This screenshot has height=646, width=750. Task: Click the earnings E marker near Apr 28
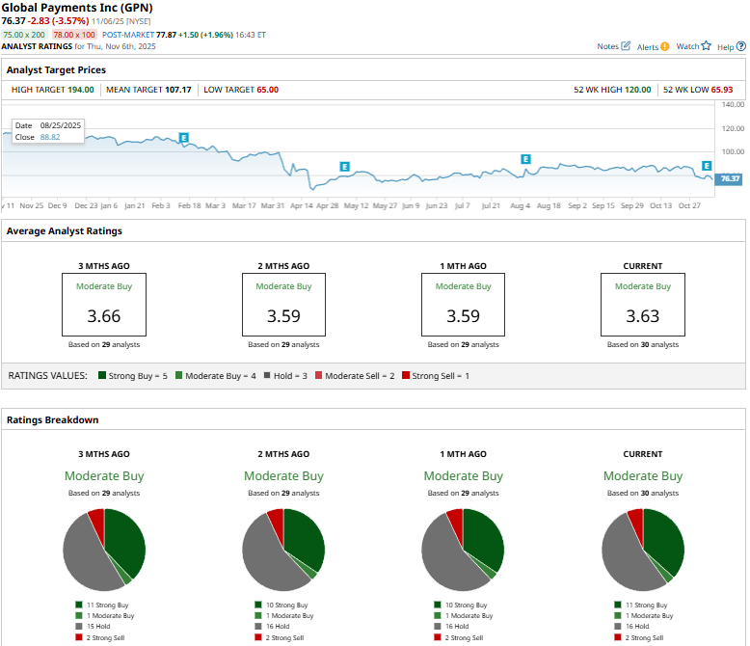click(x=343, y=167)
